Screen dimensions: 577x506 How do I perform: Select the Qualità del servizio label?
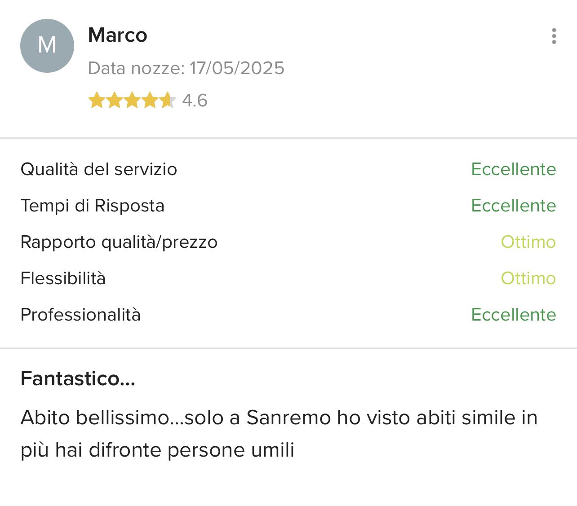click(99, 169)
